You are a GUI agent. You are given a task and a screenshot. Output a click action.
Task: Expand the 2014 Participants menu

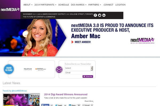[45, 5]
